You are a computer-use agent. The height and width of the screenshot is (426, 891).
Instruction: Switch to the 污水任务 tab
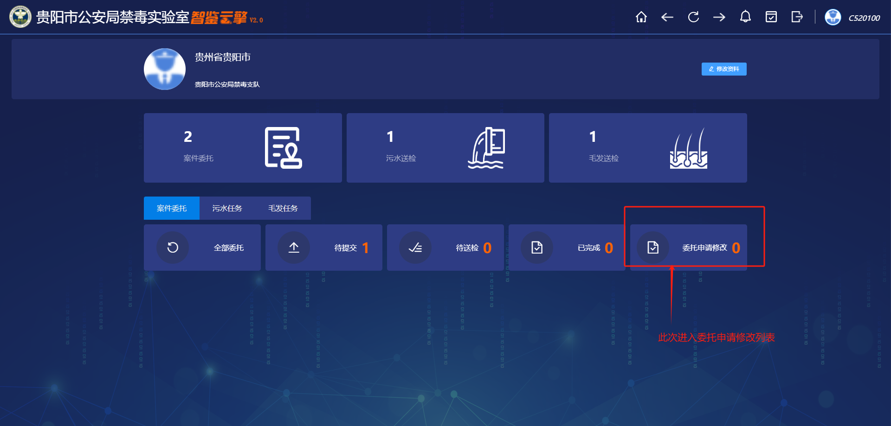click(x=227, y=208)
